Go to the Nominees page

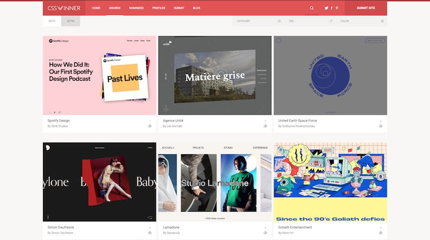136,8
